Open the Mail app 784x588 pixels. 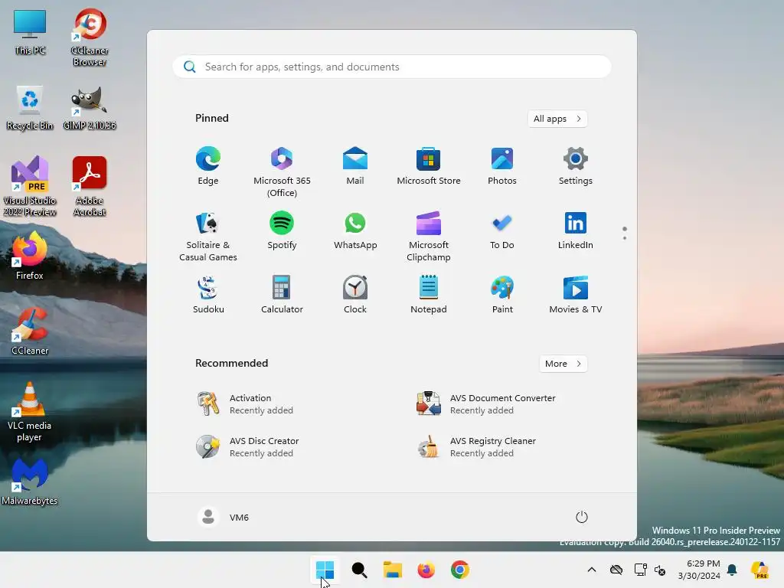coord(355,166)
